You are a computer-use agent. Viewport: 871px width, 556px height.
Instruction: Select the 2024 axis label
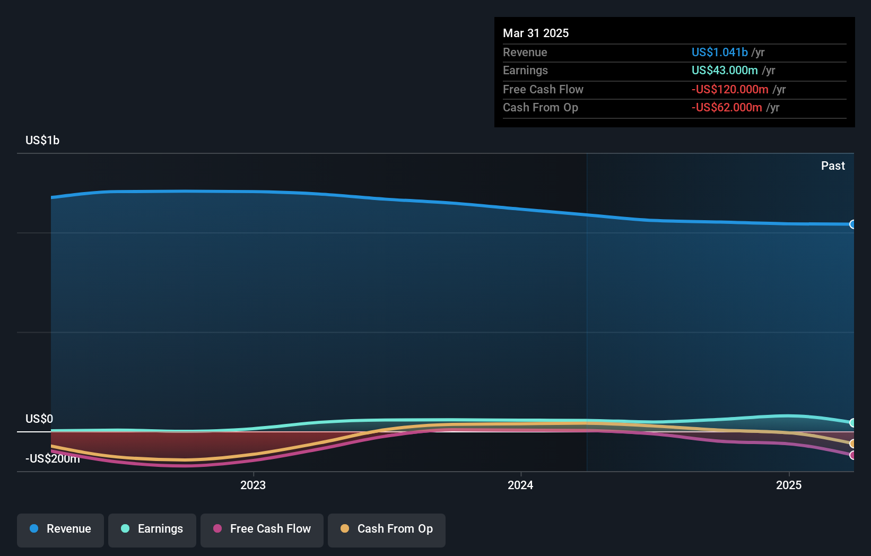pyautogui.click(x=520, y=485)
